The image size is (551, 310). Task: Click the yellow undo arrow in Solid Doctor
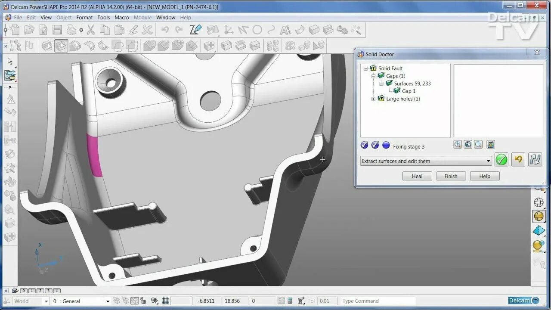click(x=518, y=159)
